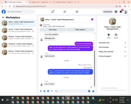Click the View buyer button
Screen dimensions: 131x104
[x=53, y=30]
